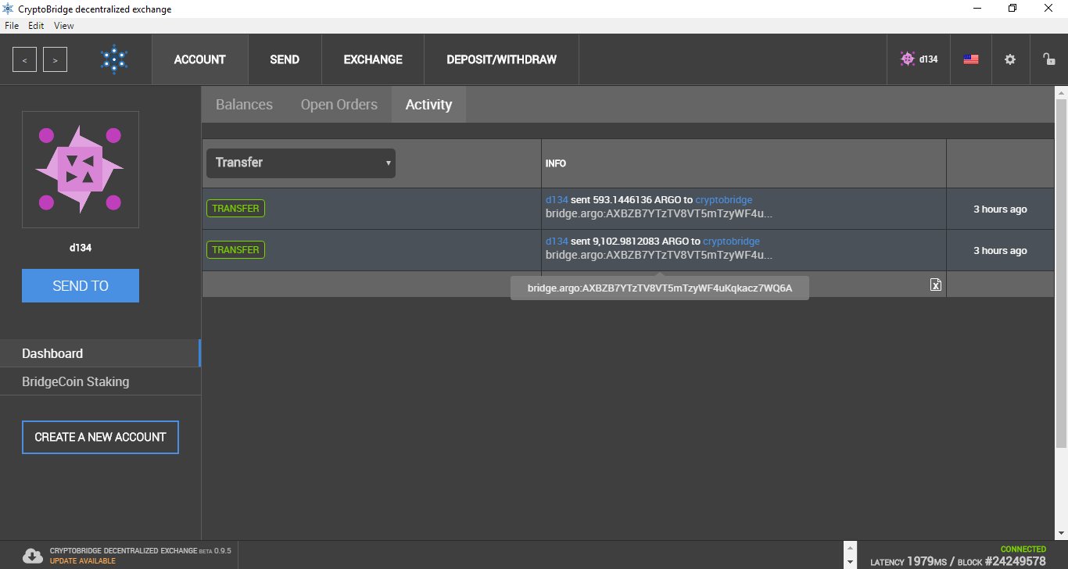1068x569 pixels.
Task: Click memo text in 9,102.9812083 ARGO row
Action: tap(659, 255)
